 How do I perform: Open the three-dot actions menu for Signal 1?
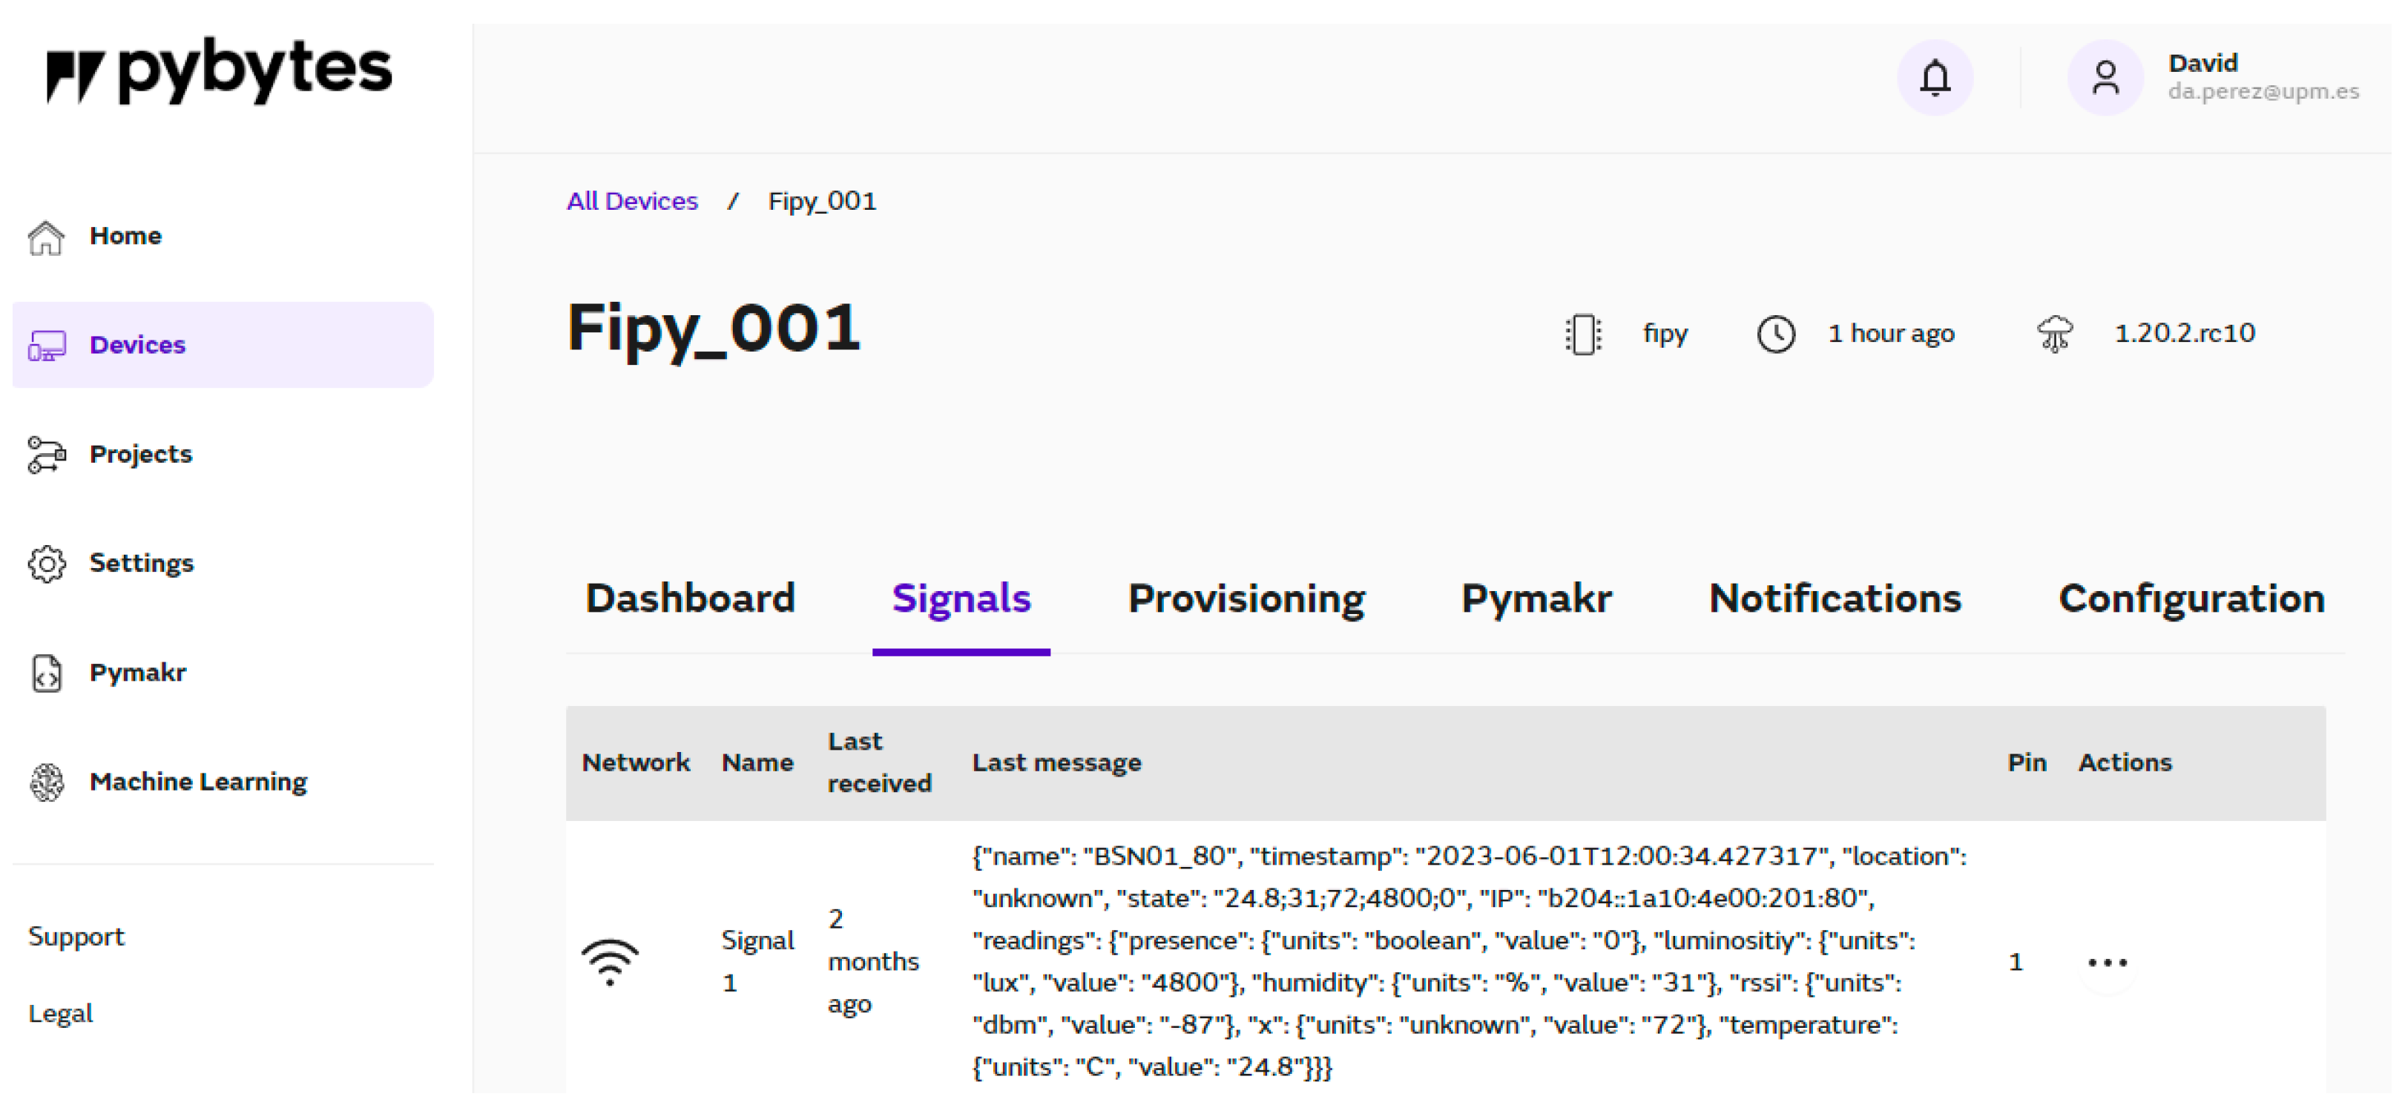2106,961
